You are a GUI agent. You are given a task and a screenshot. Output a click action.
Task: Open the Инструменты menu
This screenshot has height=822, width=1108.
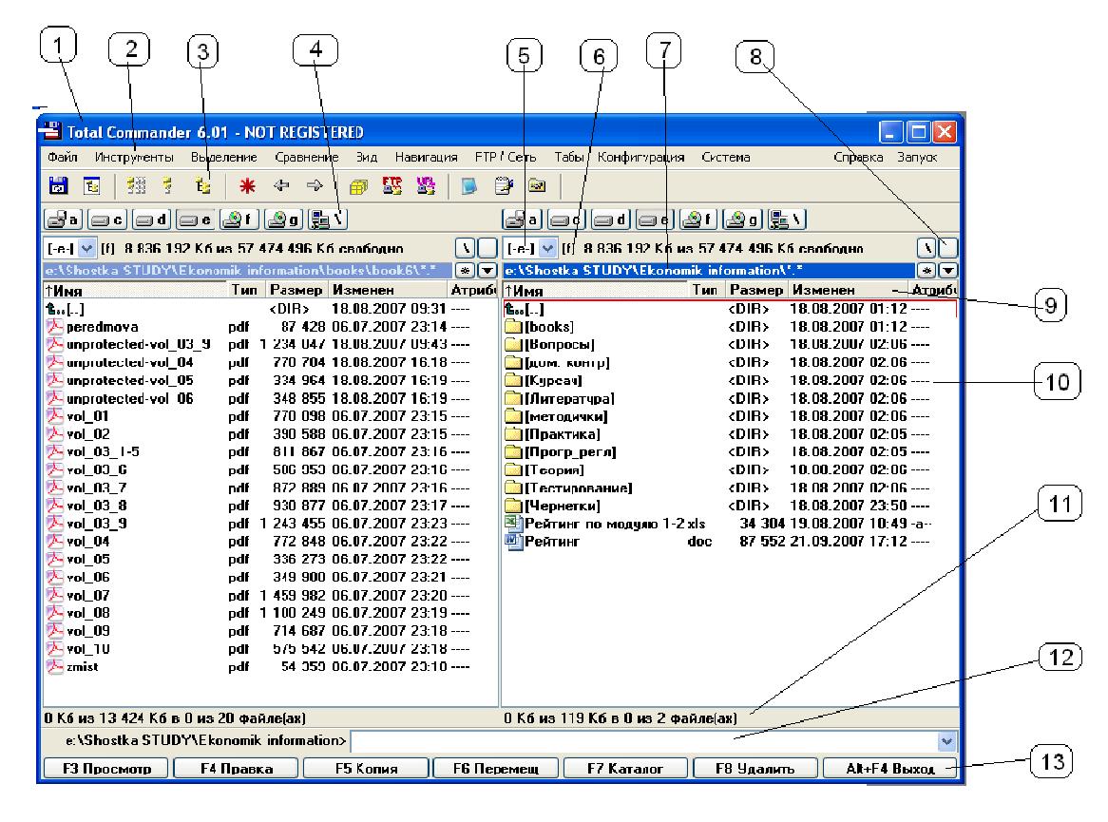pos(134,157)
